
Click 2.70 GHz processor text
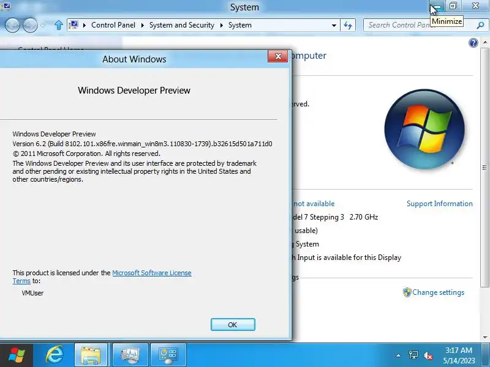pyautogui.click(x=364, y=217)
